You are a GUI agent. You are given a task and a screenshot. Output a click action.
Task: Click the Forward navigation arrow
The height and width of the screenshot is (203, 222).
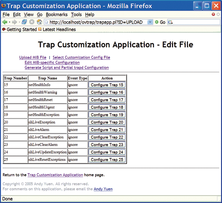[14, 22]
